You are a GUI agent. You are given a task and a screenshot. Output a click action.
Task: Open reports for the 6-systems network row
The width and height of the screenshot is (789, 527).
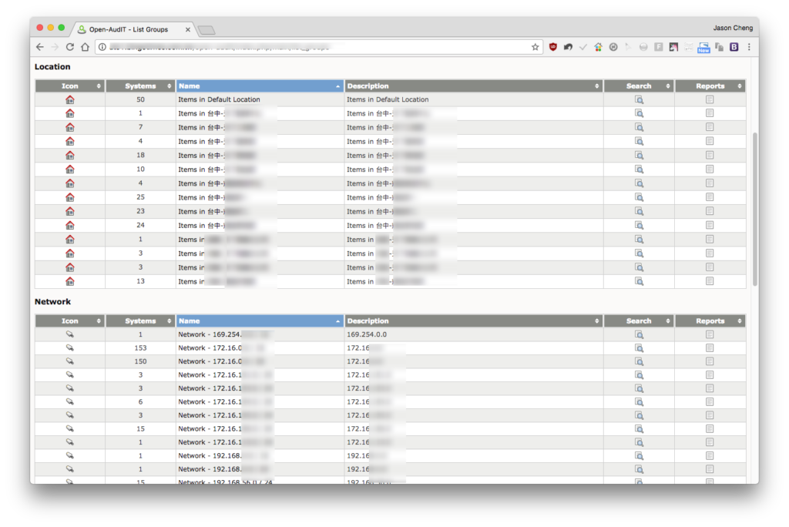pos(710,401)
